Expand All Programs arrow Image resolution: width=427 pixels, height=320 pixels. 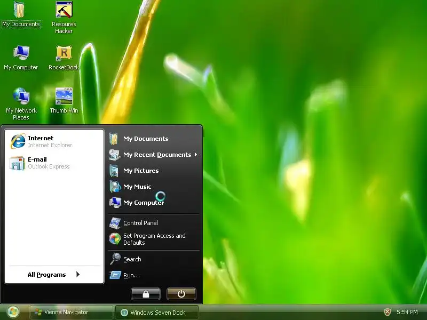78,274
